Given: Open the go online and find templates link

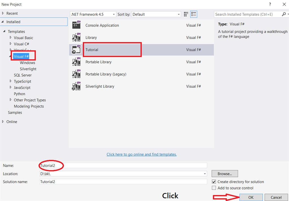Looking at the screenshot, I should (142, 154).
